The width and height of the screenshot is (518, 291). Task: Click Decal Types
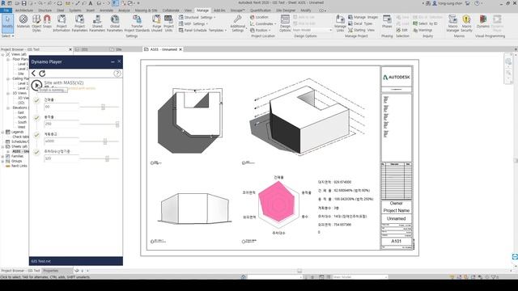360,23
